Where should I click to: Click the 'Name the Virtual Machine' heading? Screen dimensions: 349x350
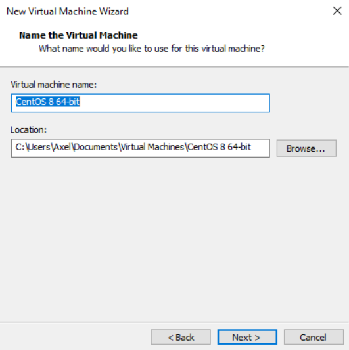78,35
